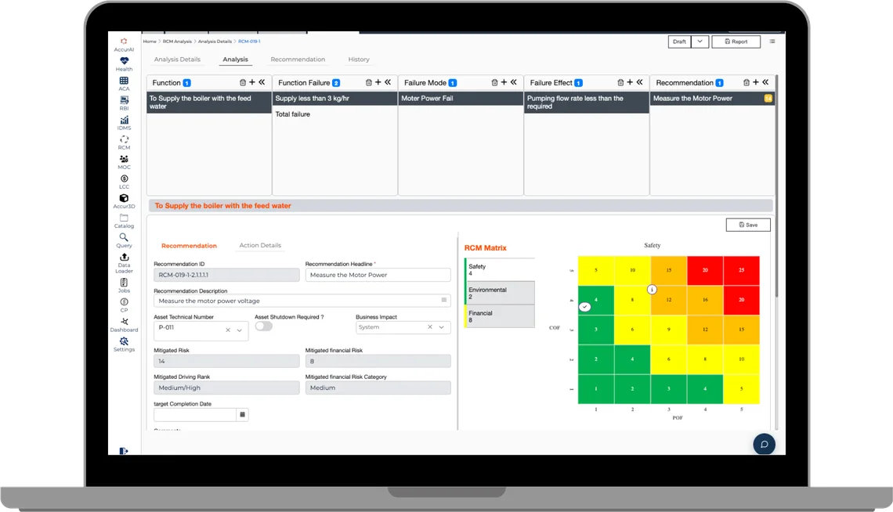The width and height of the screenshot is (893, 512).
Task: Open the target completion date calendar
Action: click(242, 415)
